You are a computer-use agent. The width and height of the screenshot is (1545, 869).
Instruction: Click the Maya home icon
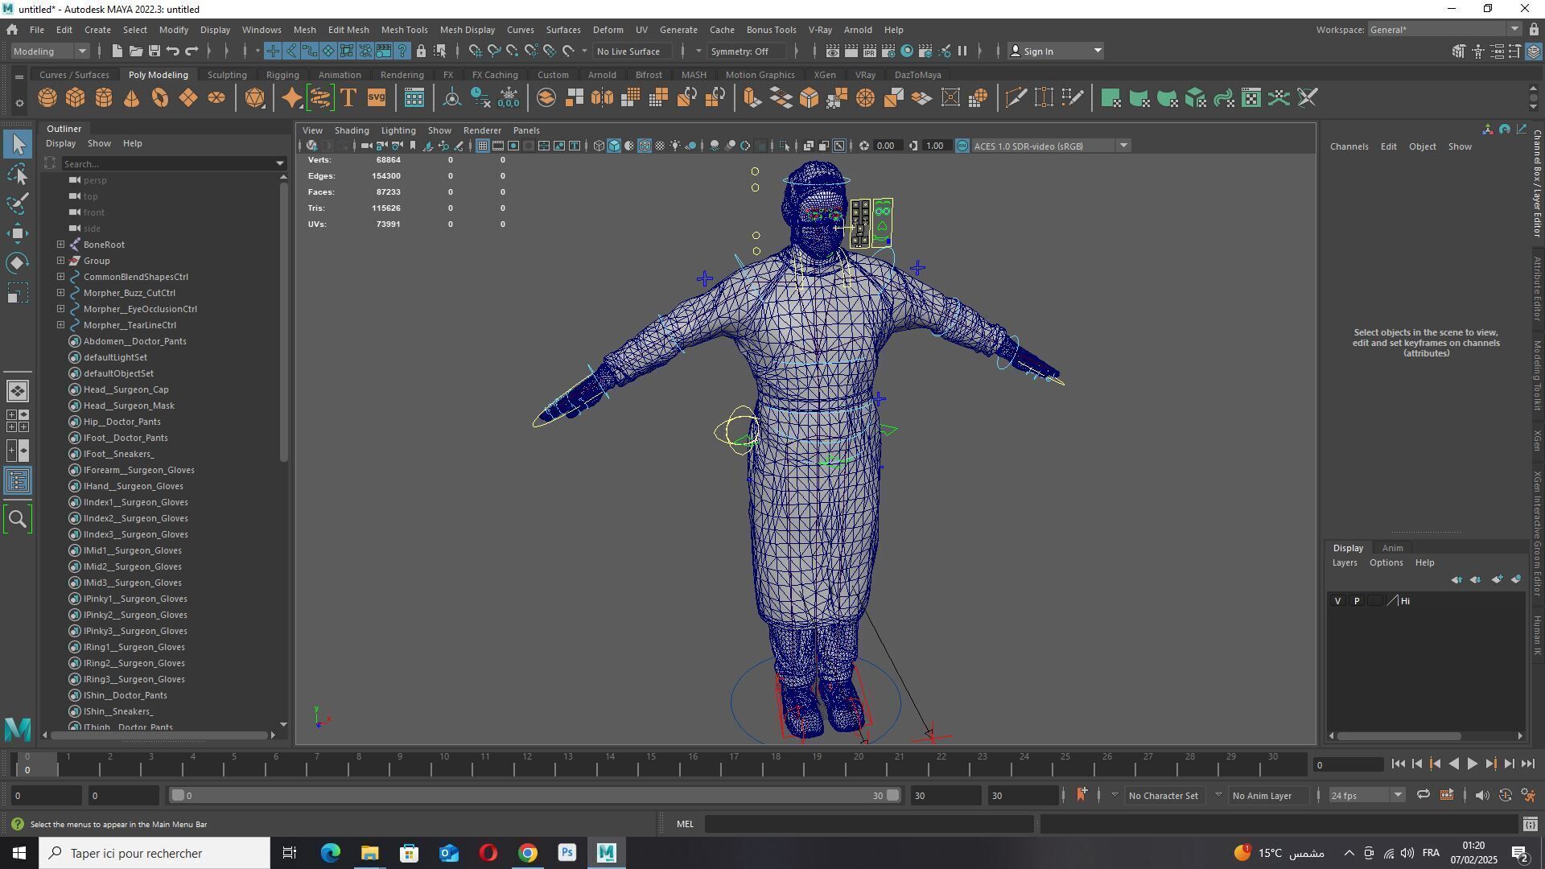(x=12, y=30)
